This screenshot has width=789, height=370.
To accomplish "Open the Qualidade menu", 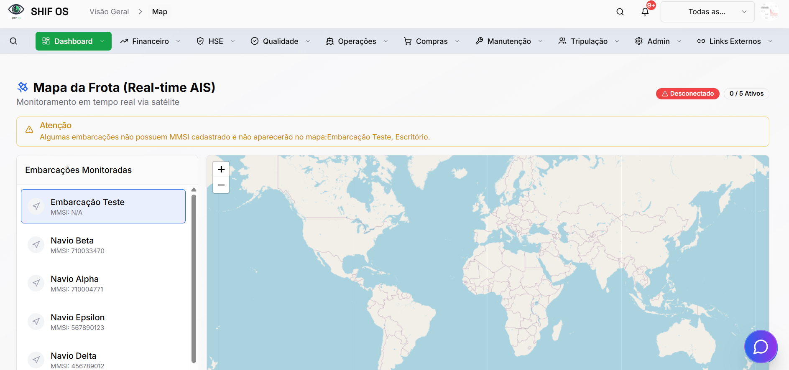I will pos(281,41).
